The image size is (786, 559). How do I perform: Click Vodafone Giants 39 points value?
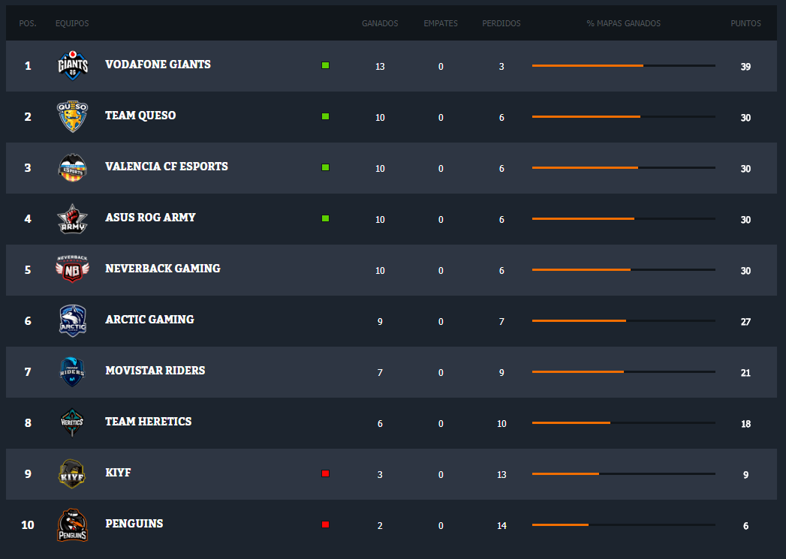point(746,67)
